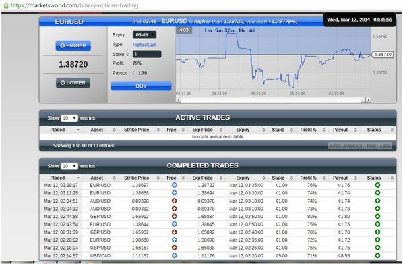Click green status icon for 02:18:04 trade
403x264 pixels.
[x=377, y=248]
